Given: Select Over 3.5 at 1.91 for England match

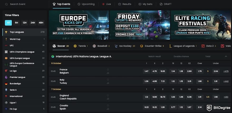Looking at the screenshot, I should tap(200, 97).
